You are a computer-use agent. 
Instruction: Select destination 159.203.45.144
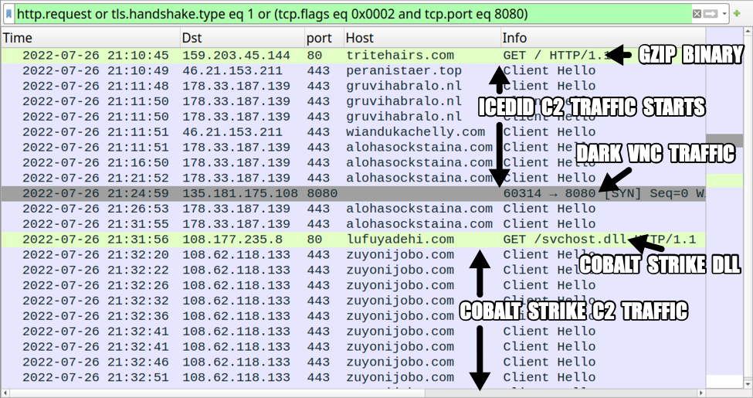point(236,56)
